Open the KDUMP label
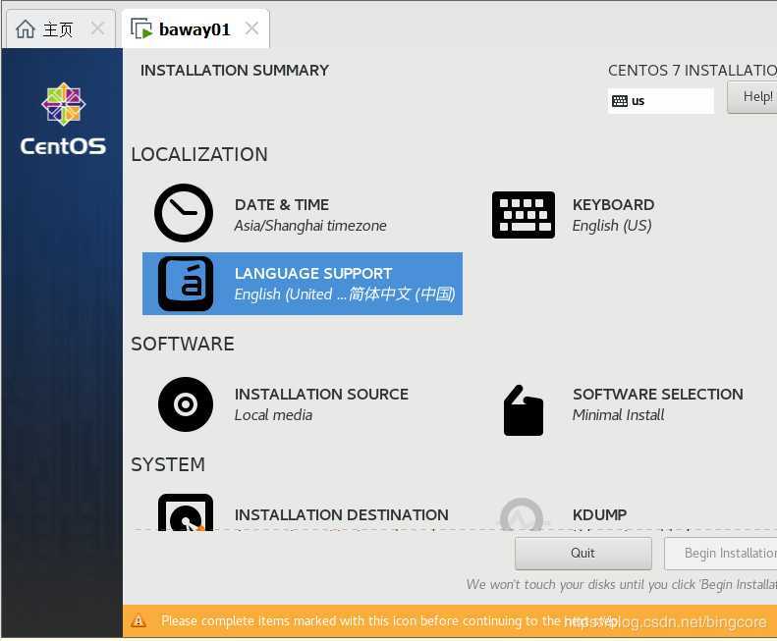 [599, 515]
